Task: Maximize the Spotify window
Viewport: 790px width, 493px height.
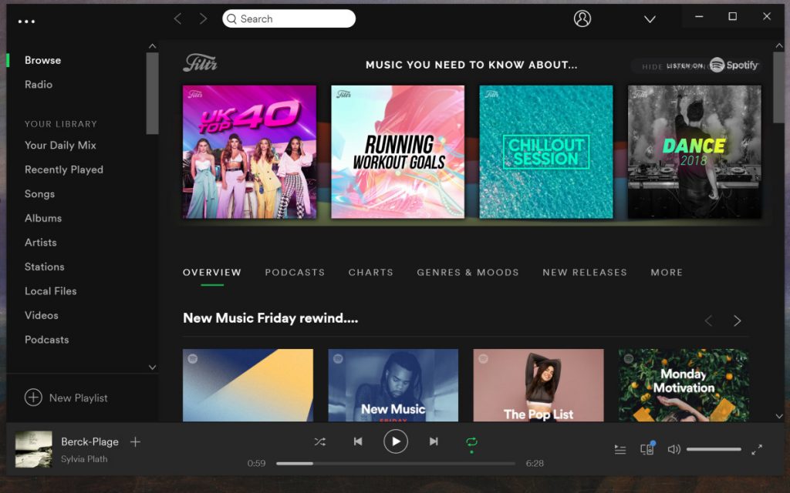Action: pos(733,17)
